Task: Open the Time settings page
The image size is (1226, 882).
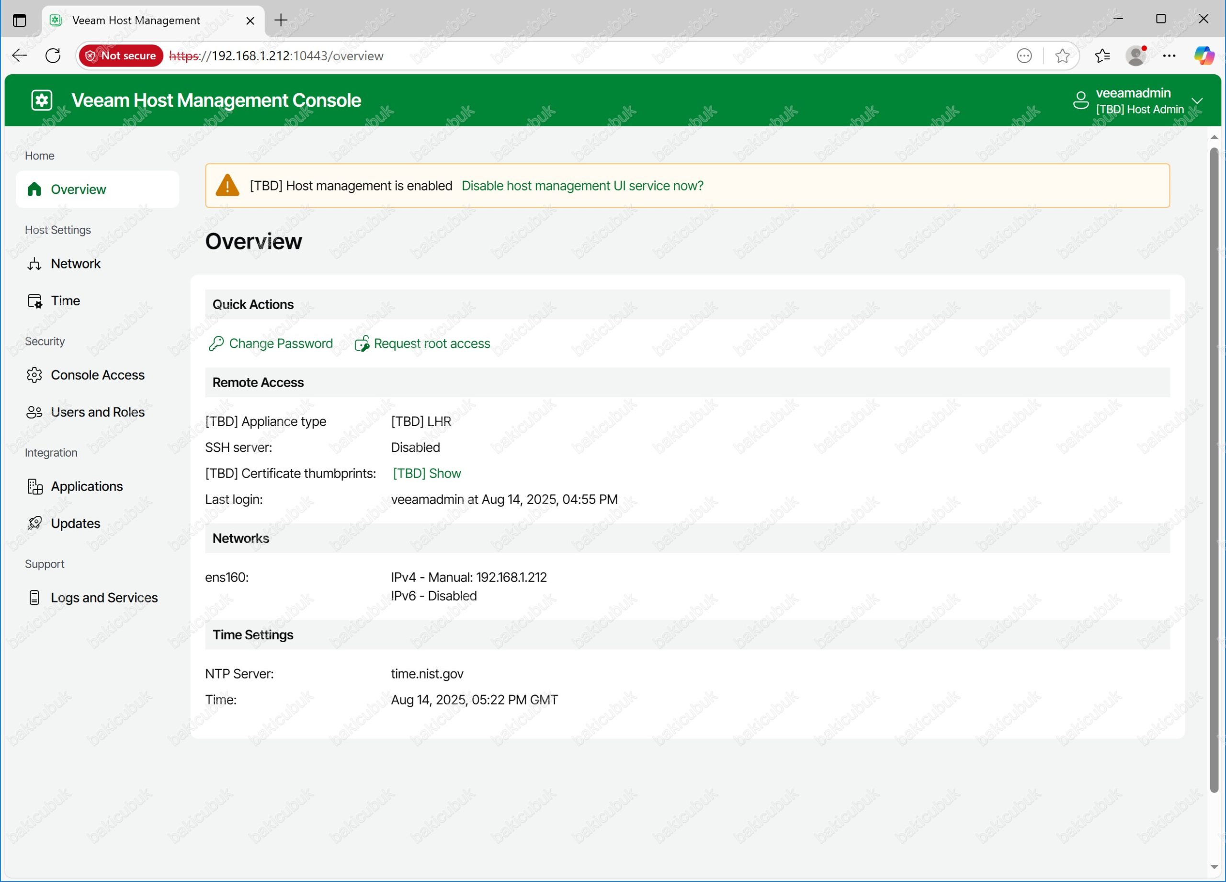Action: (x=97, y=301)
